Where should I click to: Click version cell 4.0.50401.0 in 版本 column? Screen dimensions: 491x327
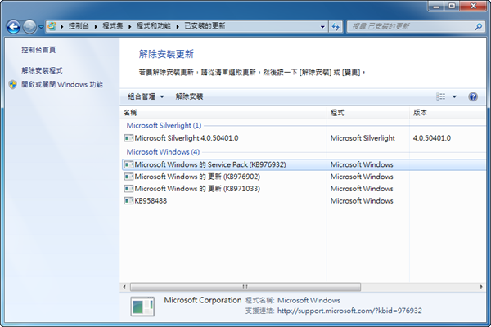point(431,138)
